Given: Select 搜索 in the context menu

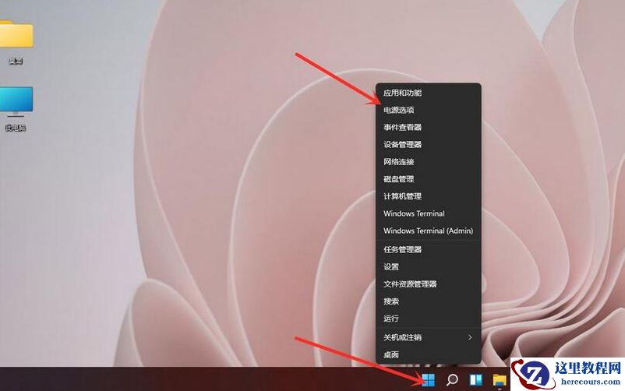Looking at the screenshot, I should point(429,301).
